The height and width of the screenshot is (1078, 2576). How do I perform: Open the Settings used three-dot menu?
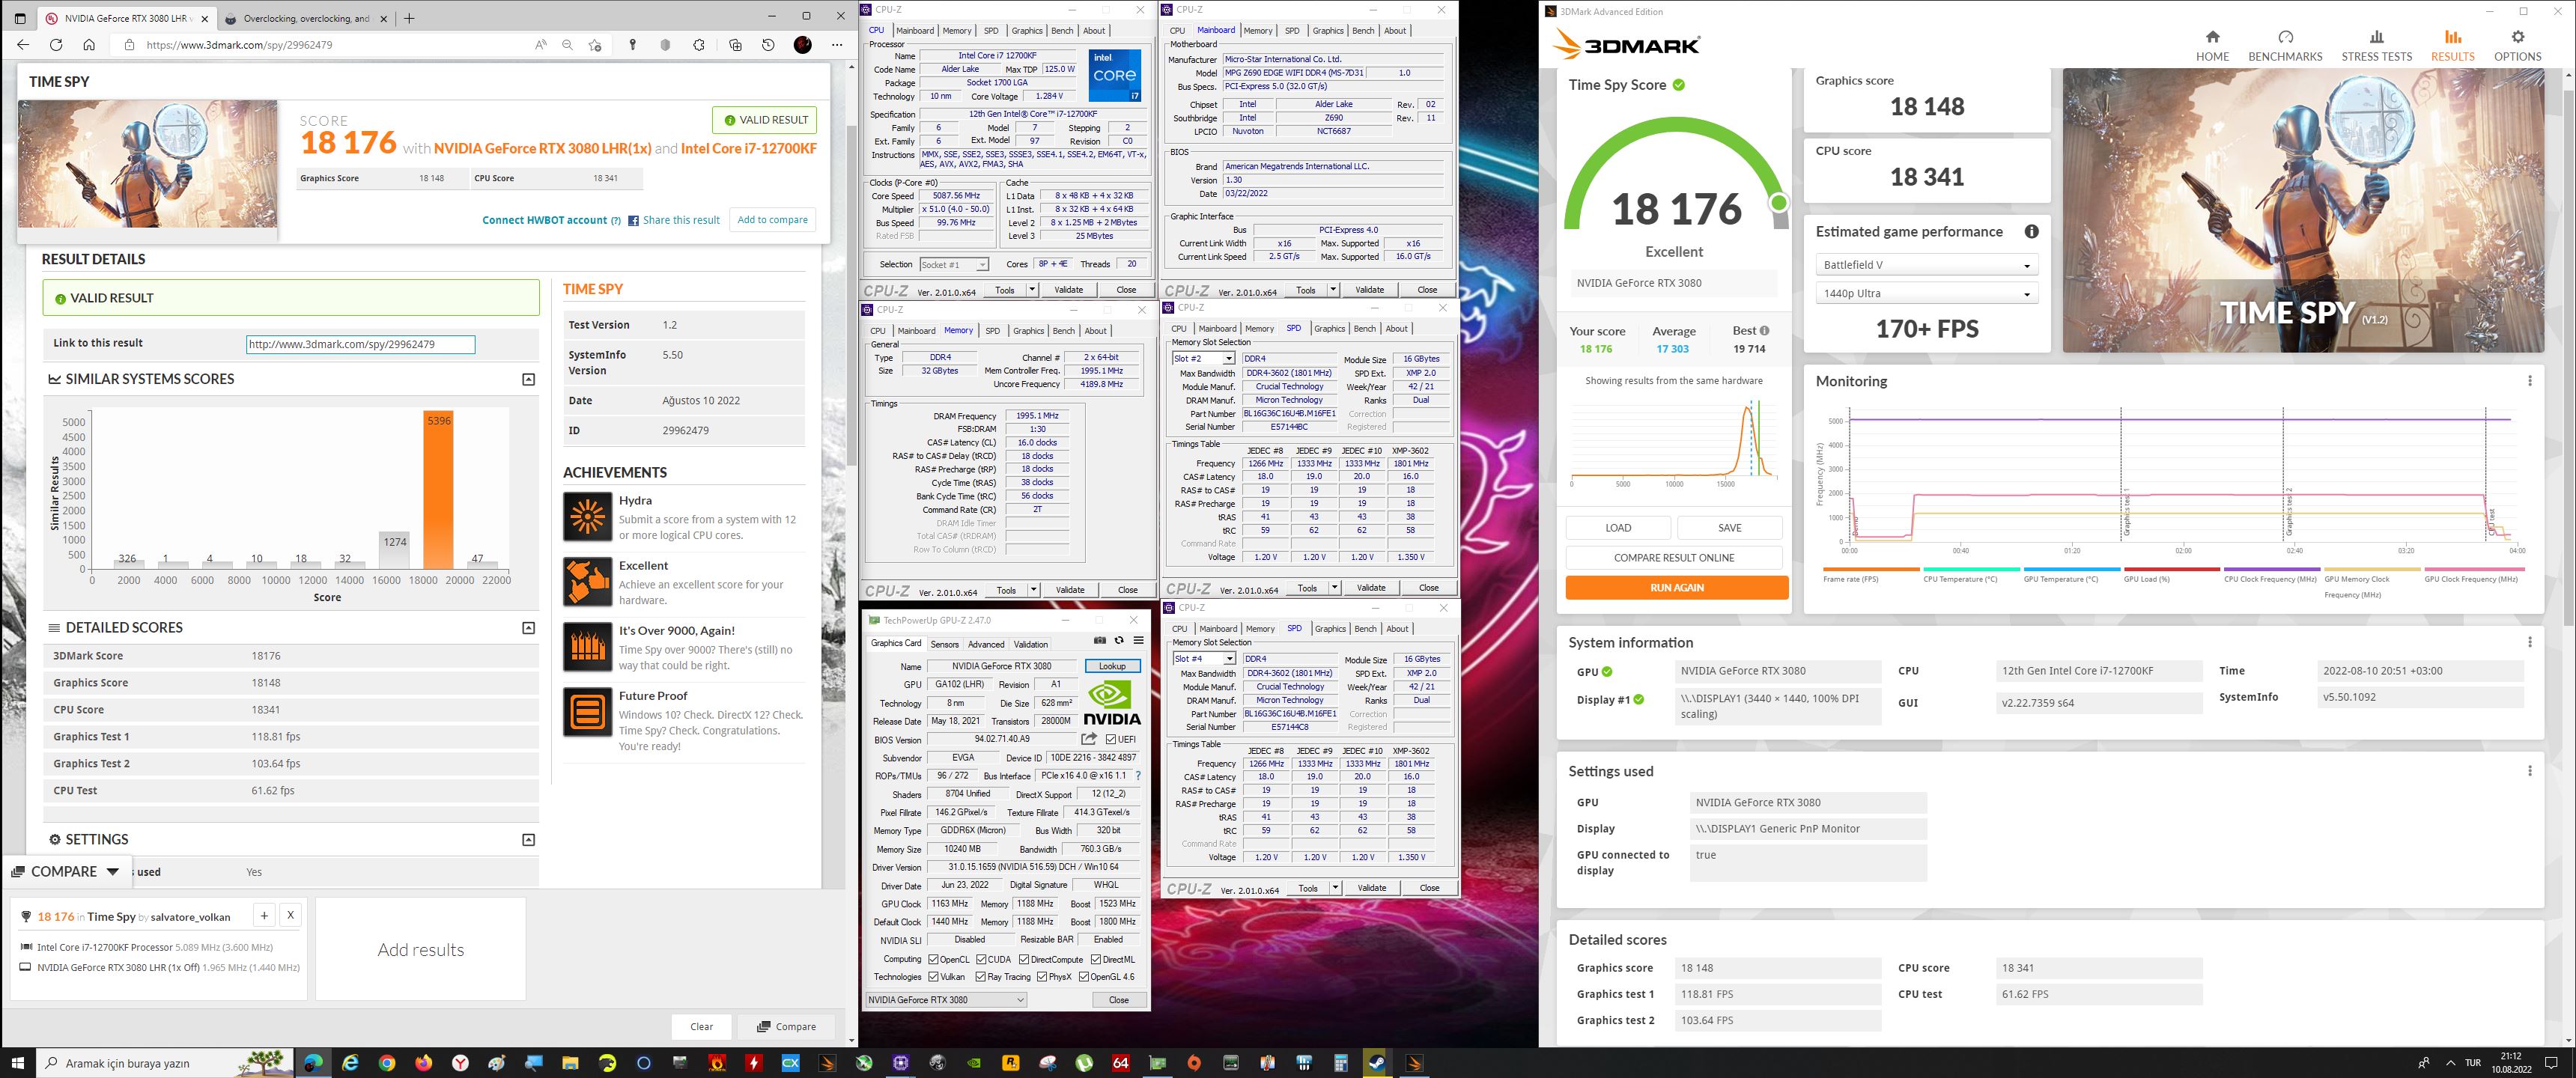pyautogui.click(x=2529, y=771)
